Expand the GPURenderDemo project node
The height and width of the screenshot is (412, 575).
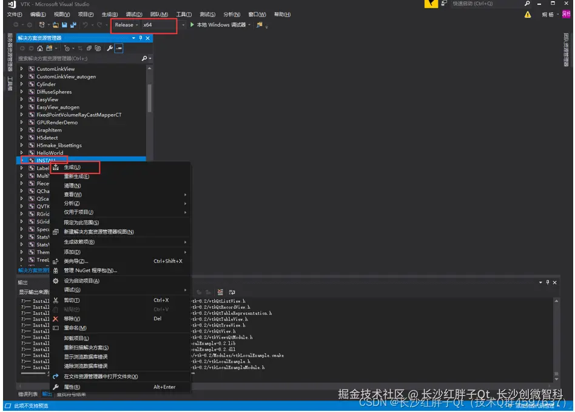22,122
